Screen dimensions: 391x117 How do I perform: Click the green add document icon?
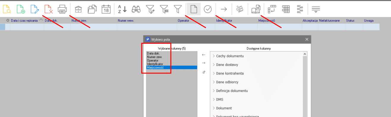(x=21, y=9)
